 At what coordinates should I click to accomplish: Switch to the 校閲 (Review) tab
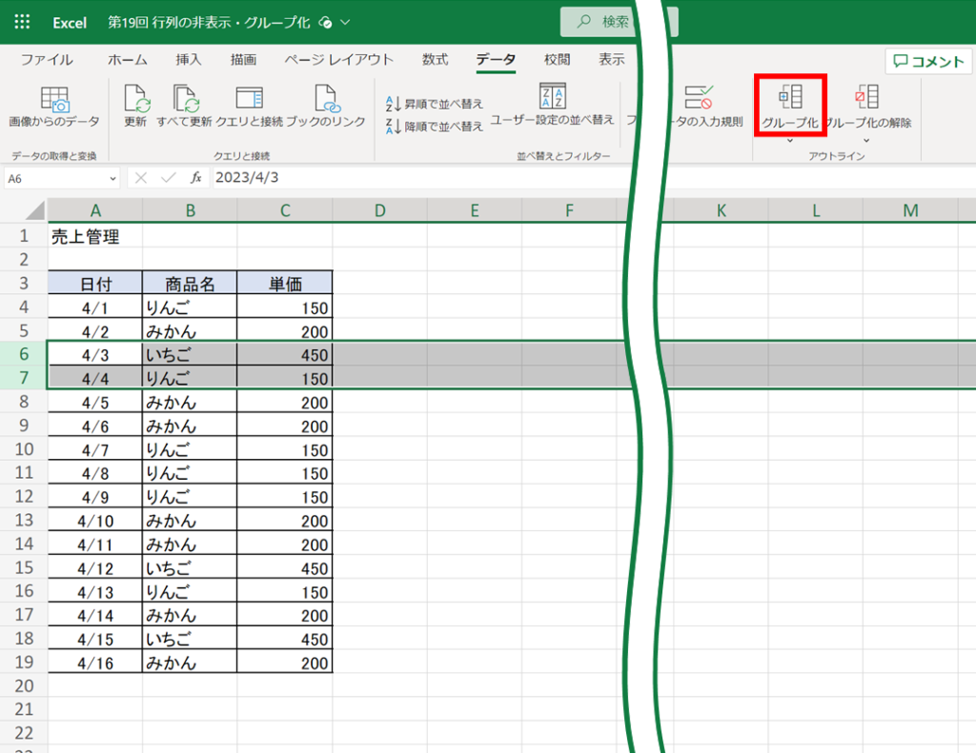pyautogui.click(x=557, y=60)
